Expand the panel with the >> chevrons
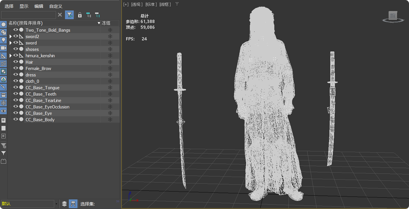 118,201
